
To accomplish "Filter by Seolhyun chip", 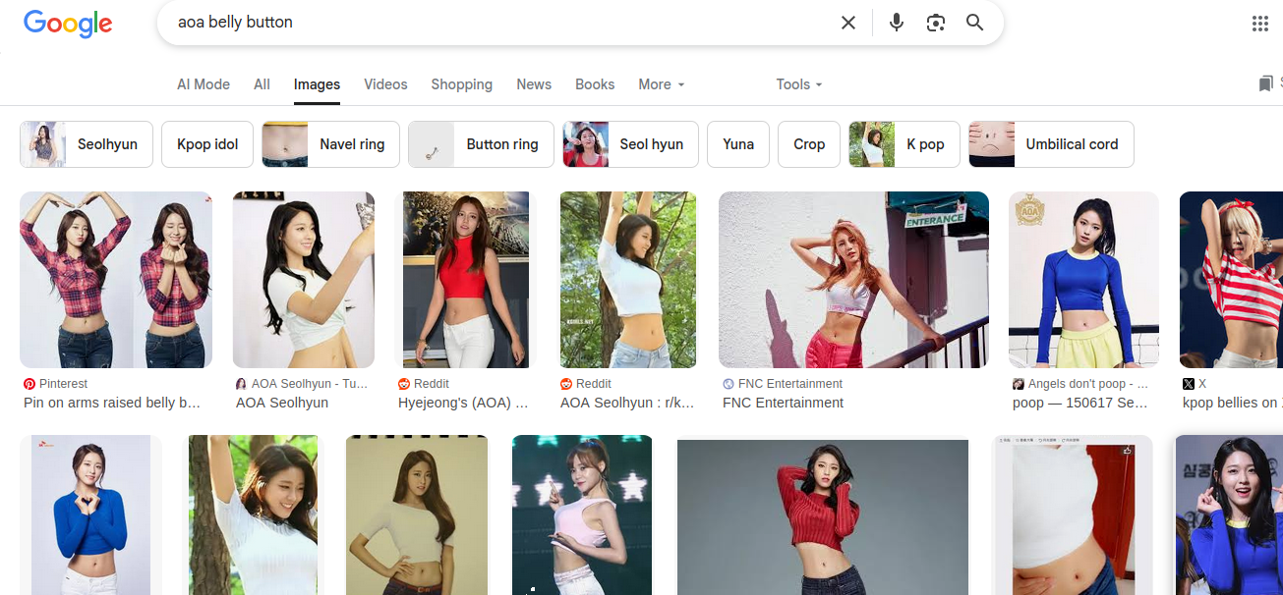I will pos(87,144).
